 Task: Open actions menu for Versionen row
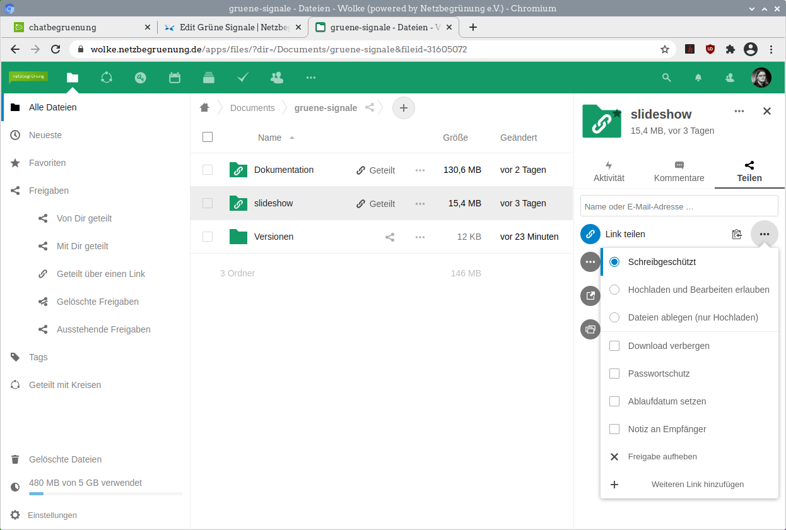[x=420, y=237]
